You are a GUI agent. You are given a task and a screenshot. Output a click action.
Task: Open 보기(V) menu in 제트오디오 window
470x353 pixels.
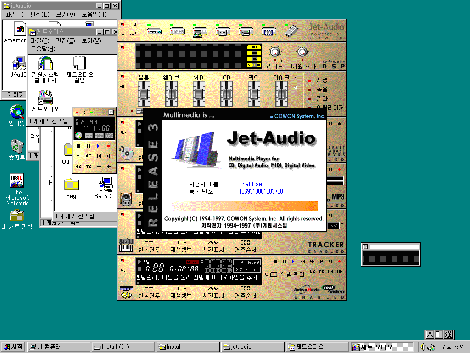(91, 41)
